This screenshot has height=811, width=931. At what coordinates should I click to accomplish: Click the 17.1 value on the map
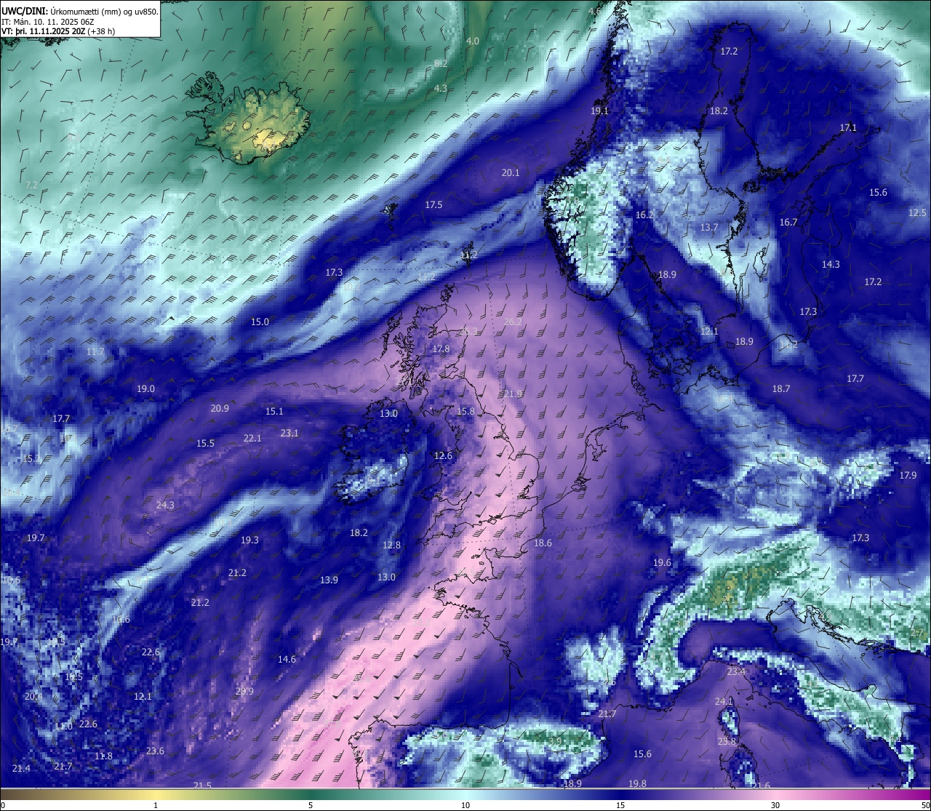[x=848, y=127]
